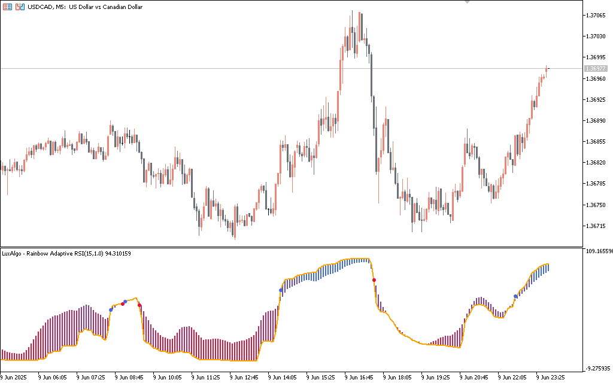Toggle the One Click Trading panel icon
The image size is (613, 383).
click(x=7, y=7)
